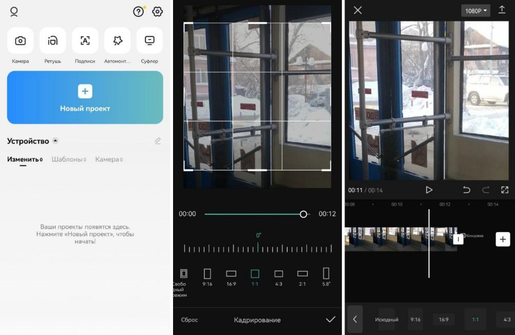Open the Подписи auto-captions tool
515x335 pixels.
point(85,41)
